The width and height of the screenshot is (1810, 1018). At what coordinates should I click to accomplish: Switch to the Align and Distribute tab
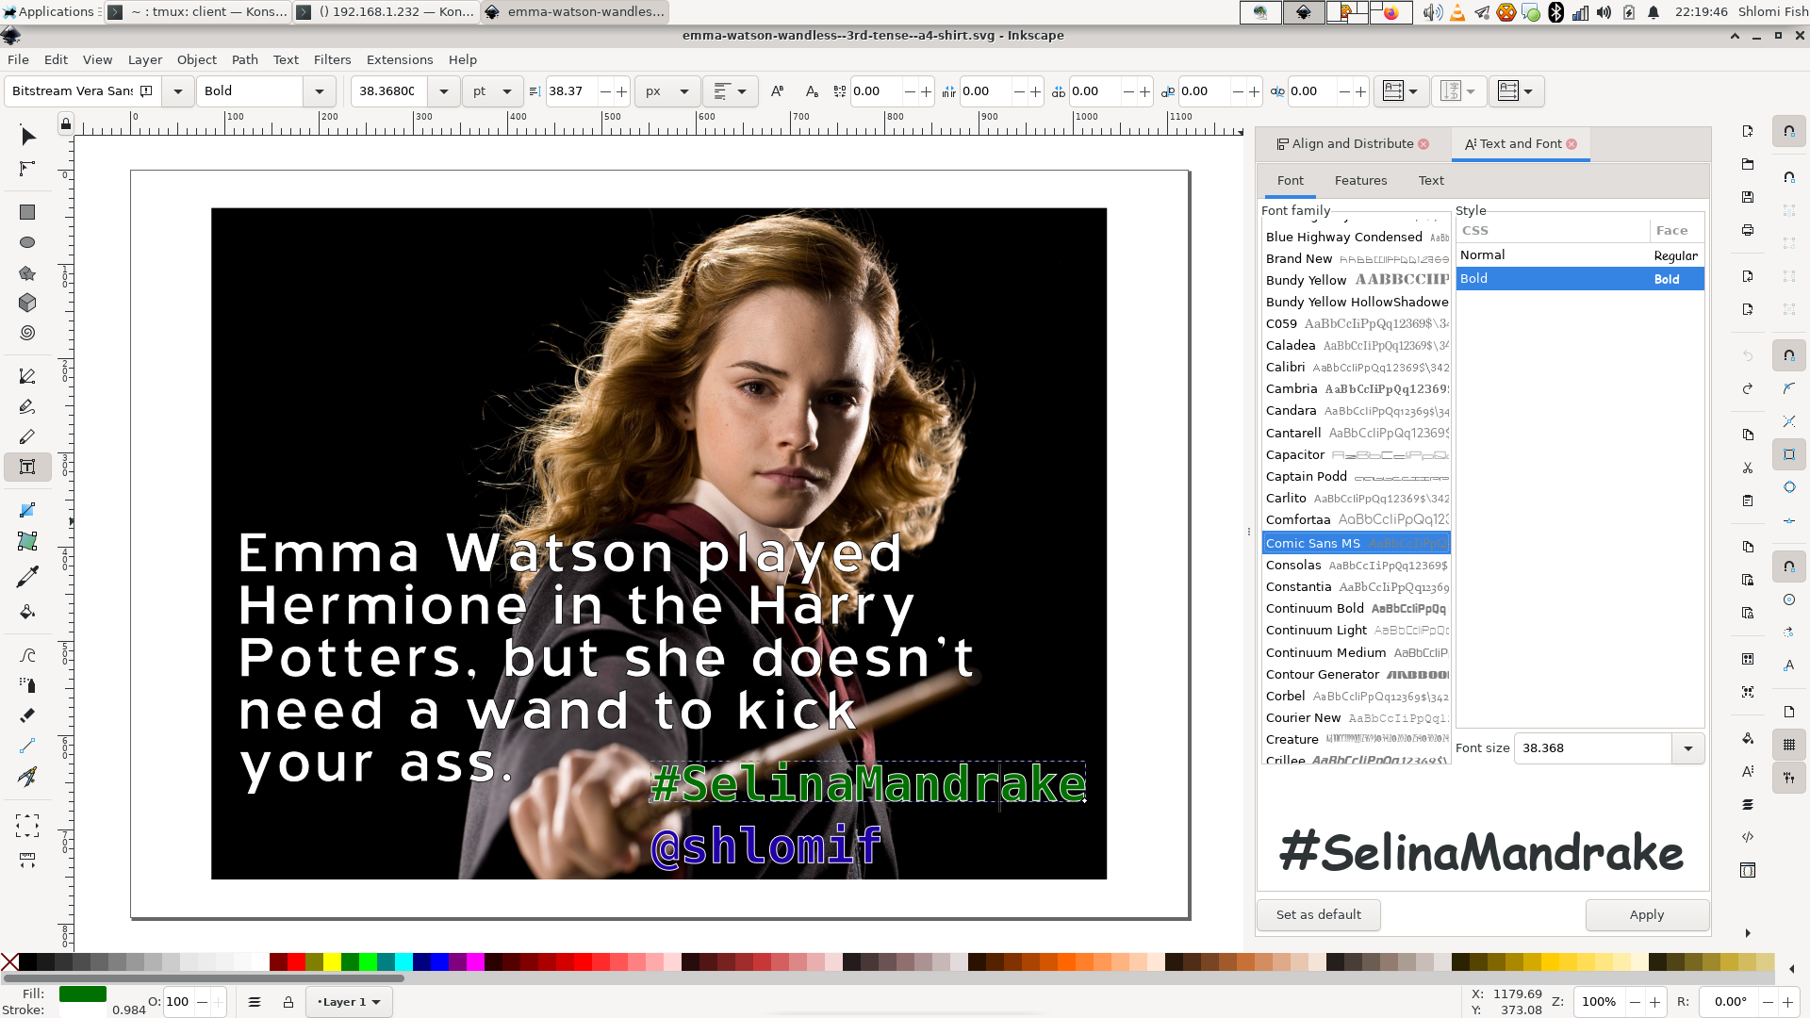[x=1352, y=144]
